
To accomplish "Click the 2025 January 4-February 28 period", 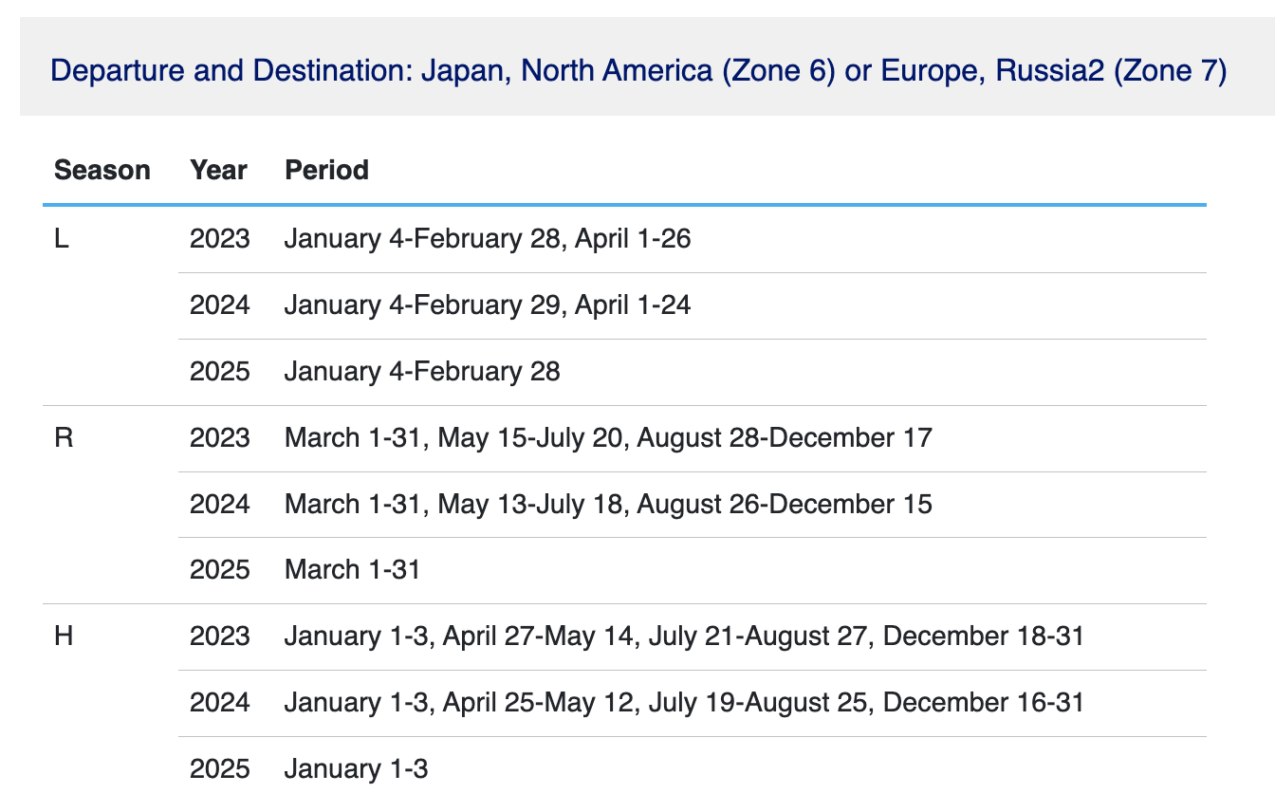I will click(x=422, y=372).
